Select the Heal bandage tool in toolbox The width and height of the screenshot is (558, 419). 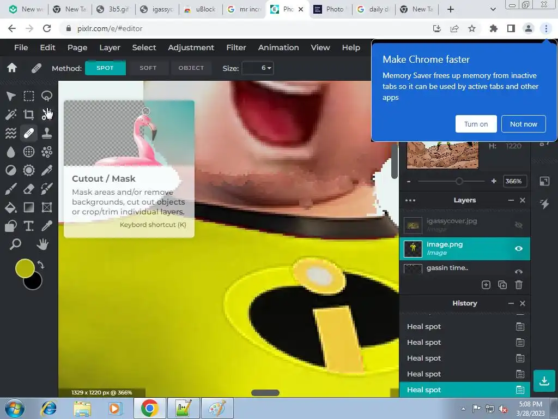(29, 133)
